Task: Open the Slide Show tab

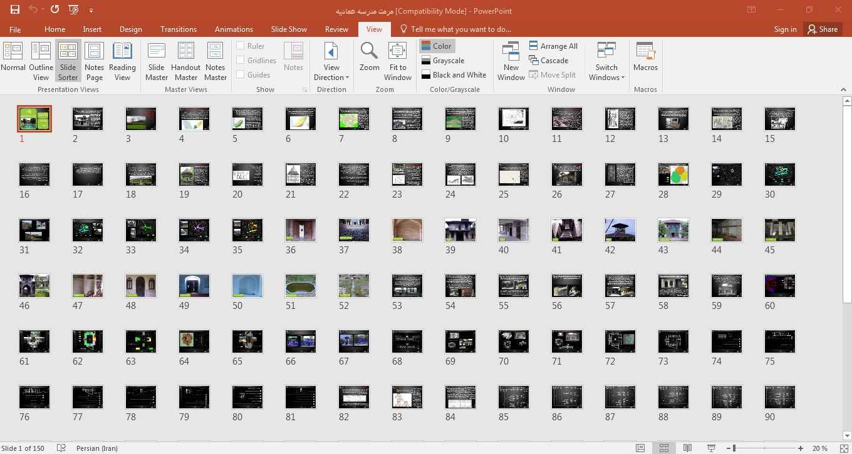Action: coord(289,29)
